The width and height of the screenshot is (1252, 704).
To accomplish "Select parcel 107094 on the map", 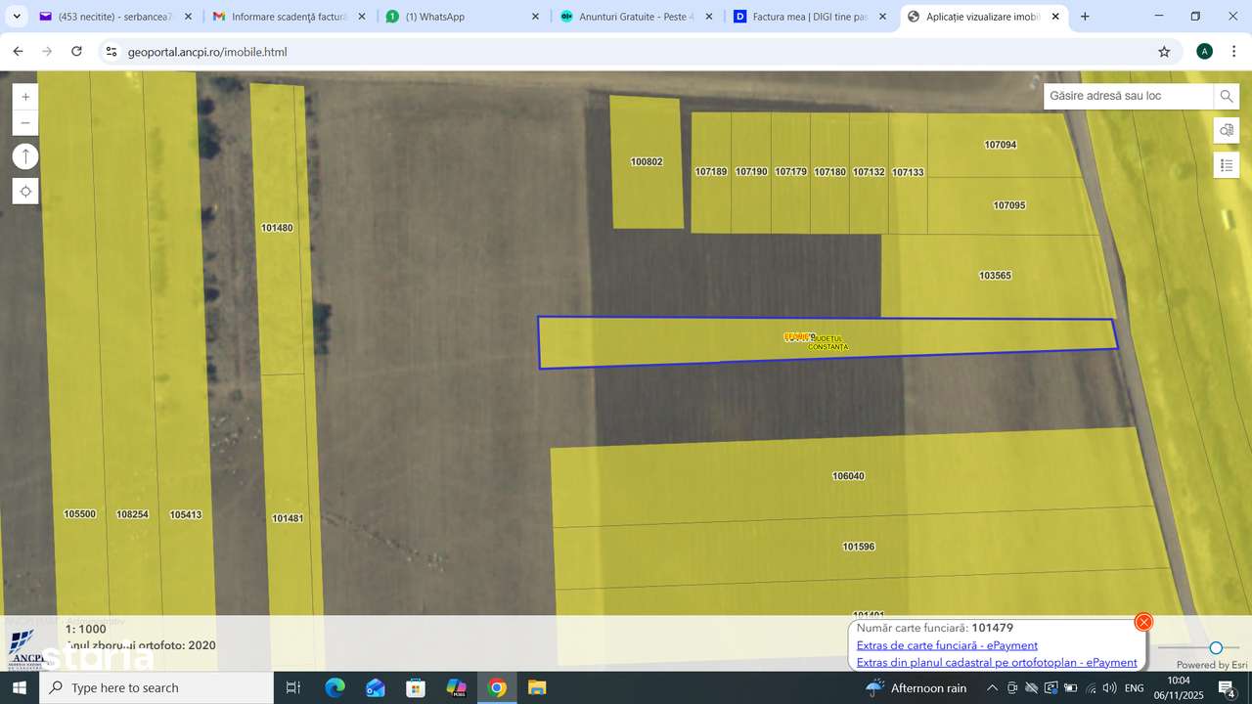I will pyautogui.click(x=1000, y=145).
